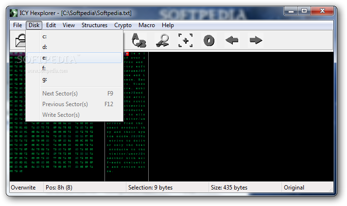Open the Macro menu
The height and width of the screenshot is (206, 347).
click(x=146, y=25)
